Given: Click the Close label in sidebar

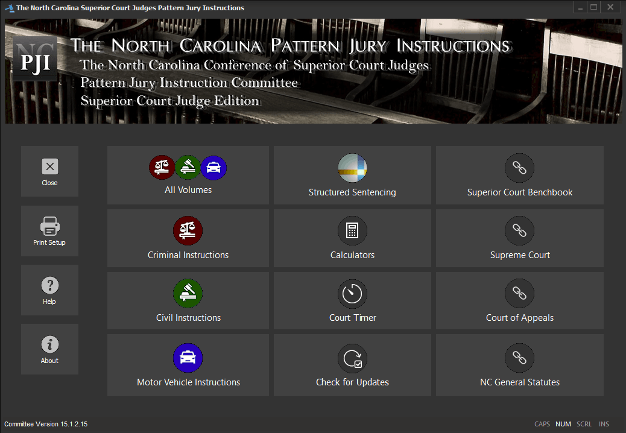Looking at the screenshot, I should 49,183.
